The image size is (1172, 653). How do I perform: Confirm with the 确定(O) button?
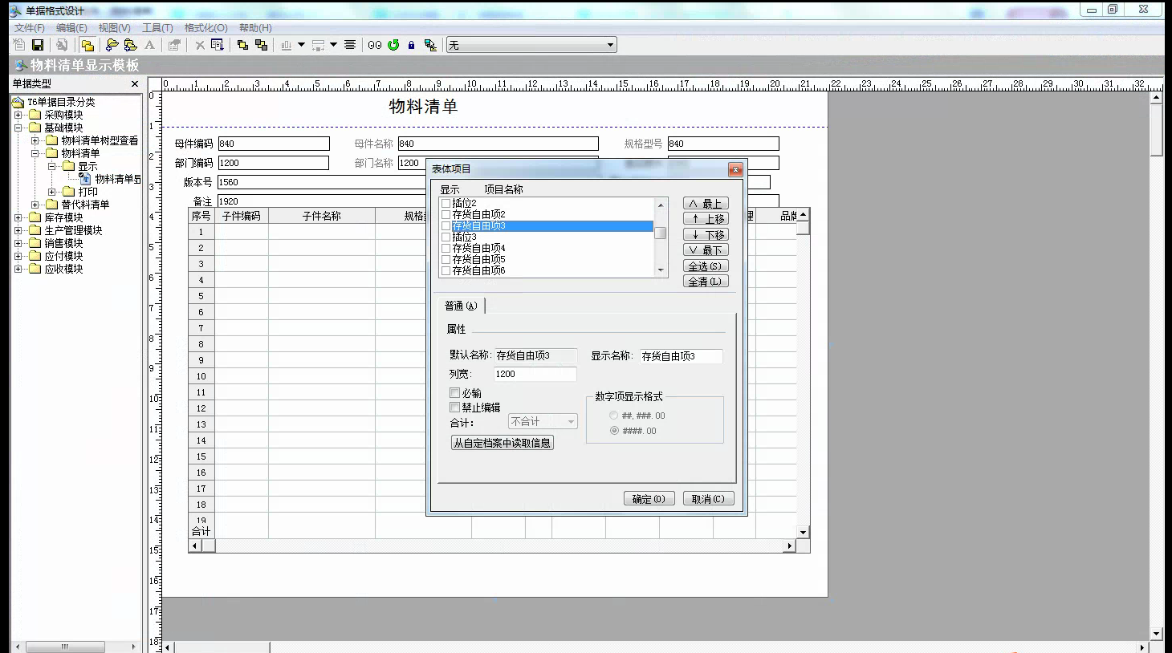[x=649, y=499]
